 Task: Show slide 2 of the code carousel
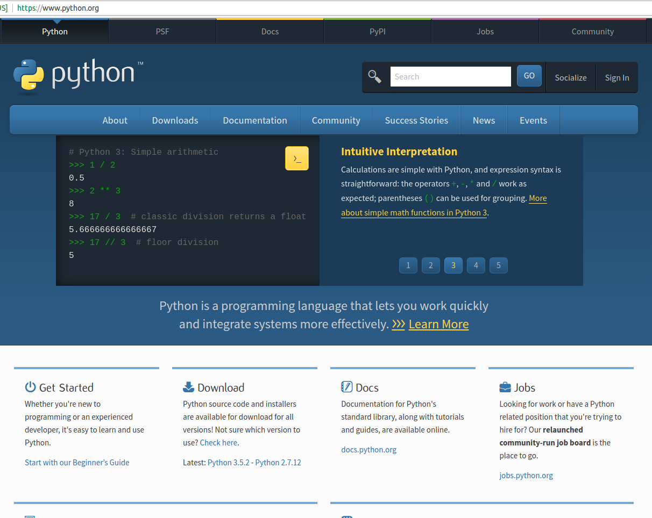431,265
